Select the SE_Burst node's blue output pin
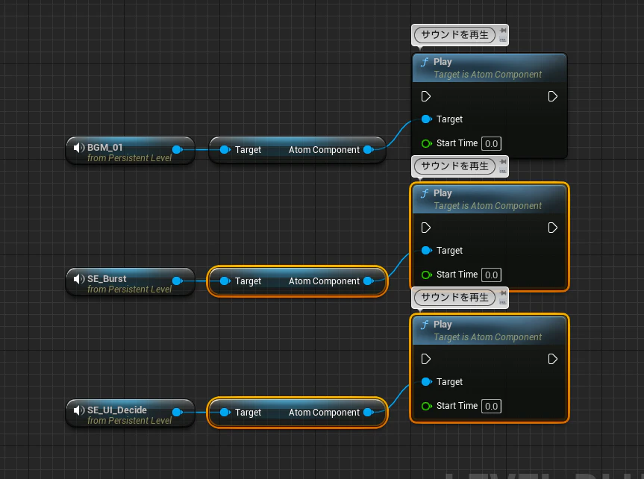 click(178, 281)
